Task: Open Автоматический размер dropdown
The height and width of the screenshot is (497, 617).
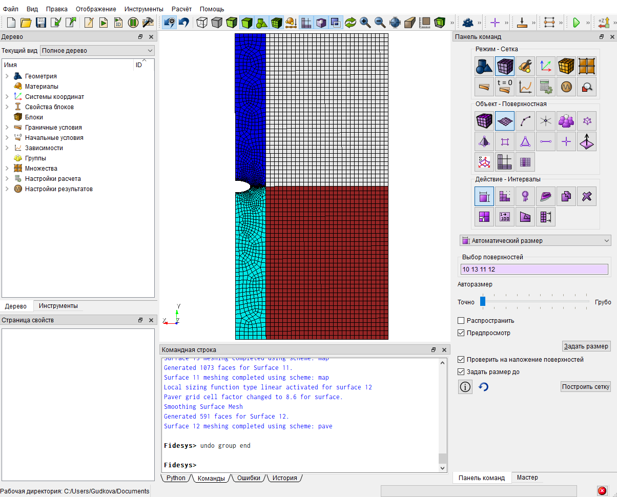Action: click(x=536, y=240)
